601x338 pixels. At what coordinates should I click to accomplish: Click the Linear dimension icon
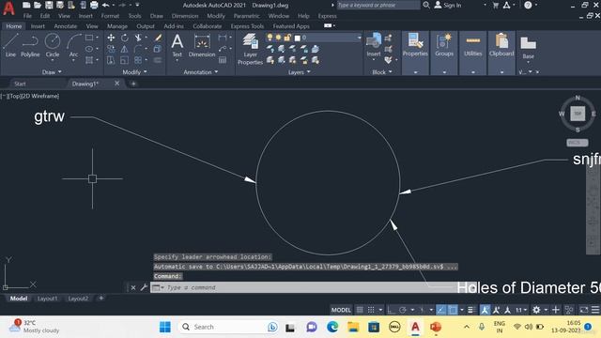pos(223,38)
